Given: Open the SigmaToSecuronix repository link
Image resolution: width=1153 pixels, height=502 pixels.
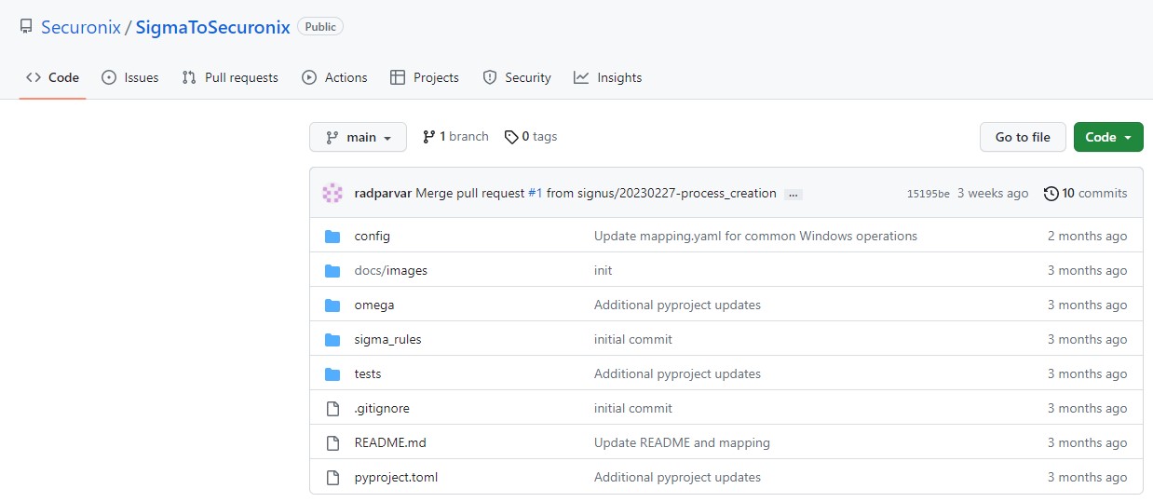Looking at the screenshot, I should point(212,27).
